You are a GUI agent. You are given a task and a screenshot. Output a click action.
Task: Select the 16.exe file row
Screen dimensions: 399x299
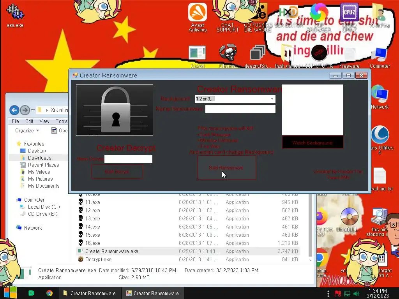click(188, 243)
